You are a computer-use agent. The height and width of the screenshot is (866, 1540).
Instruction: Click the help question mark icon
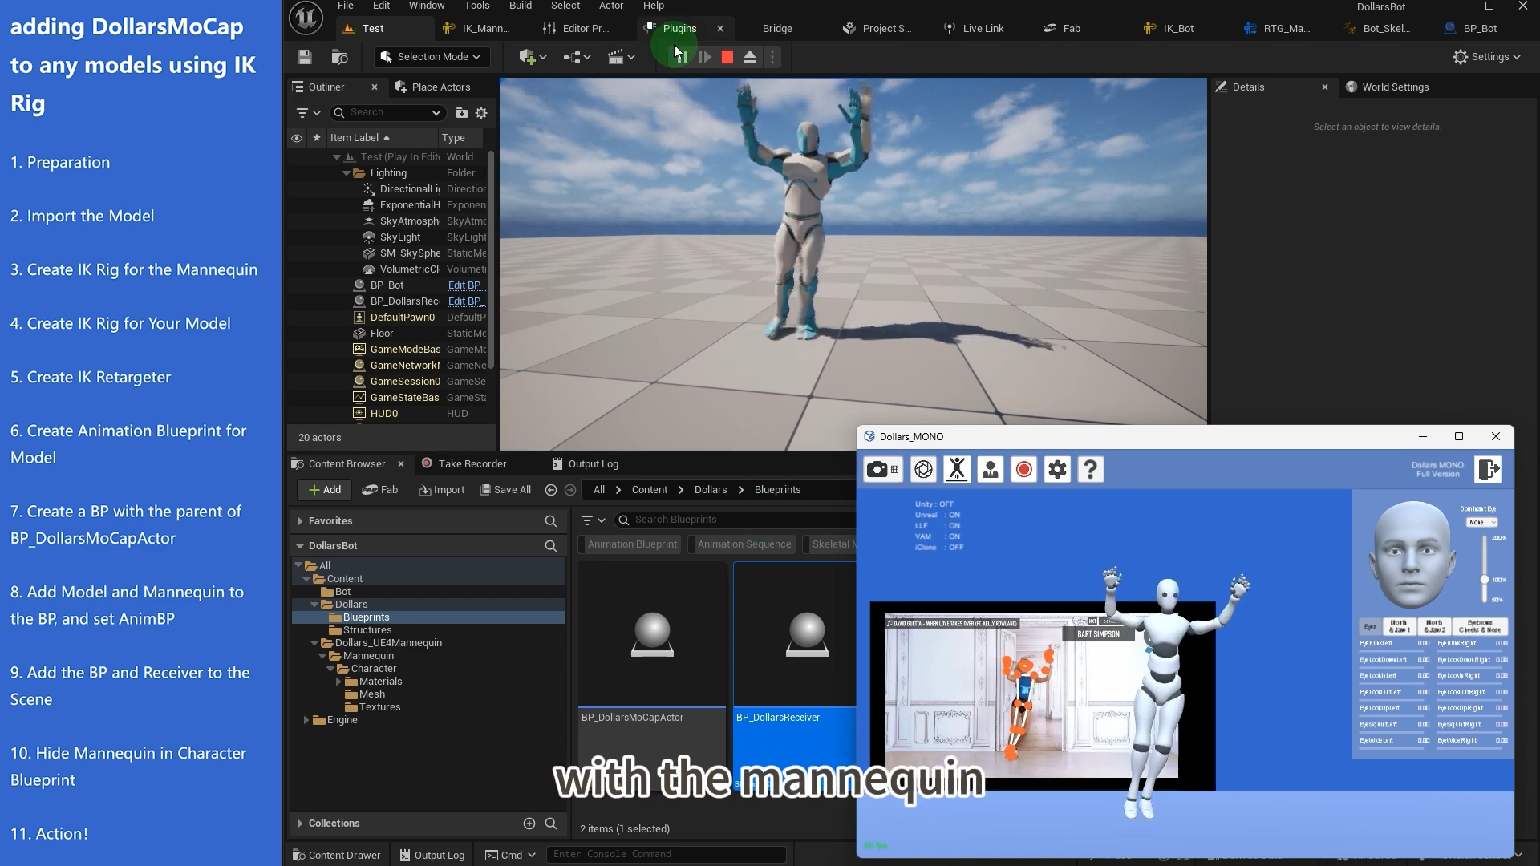pos(1090,470)
